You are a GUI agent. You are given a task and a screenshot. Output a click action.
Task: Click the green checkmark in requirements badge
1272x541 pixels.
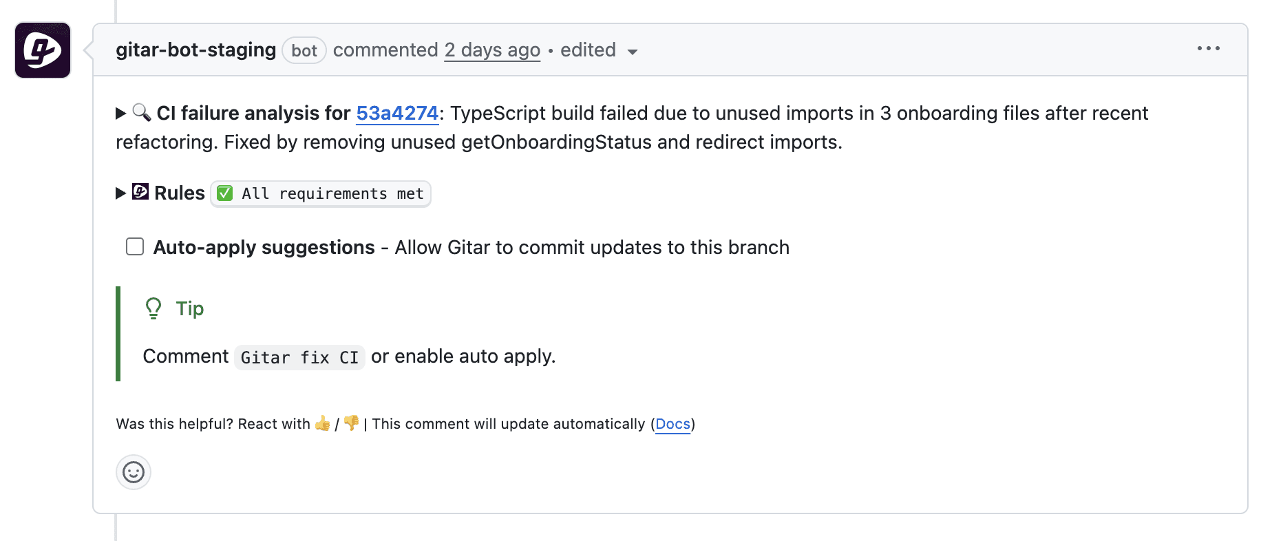[x=224, y=193]
